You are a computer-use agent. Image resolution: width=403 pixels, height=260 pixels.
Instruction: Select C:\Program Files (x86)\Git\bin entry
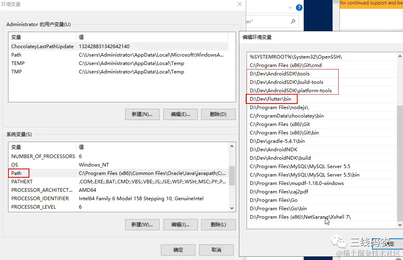pyautogui.click(x=322, y=133)
